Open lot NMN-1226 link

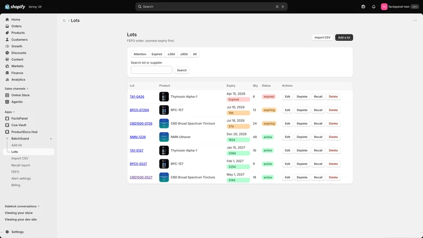[x=137, y=137]
